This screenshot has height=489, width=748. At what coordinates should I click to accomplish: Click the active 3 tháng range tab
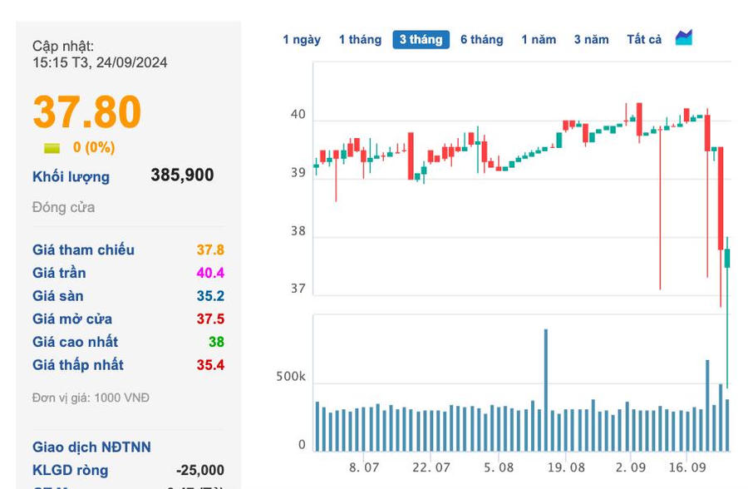coord(421,40)
